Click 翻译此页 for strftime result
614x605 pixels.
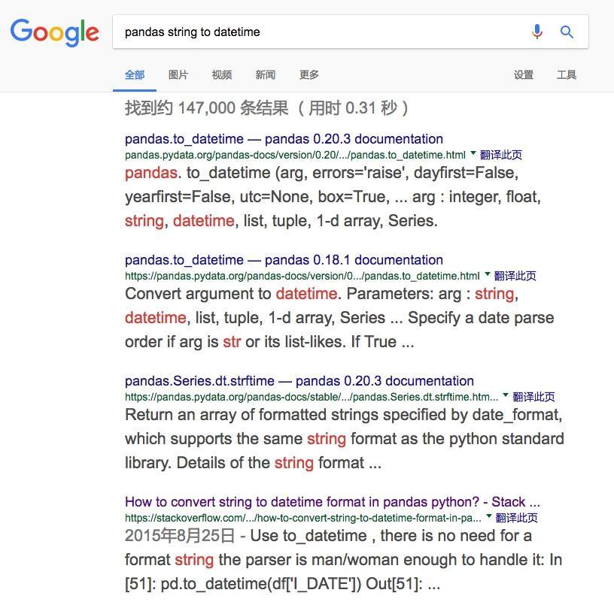533,397
